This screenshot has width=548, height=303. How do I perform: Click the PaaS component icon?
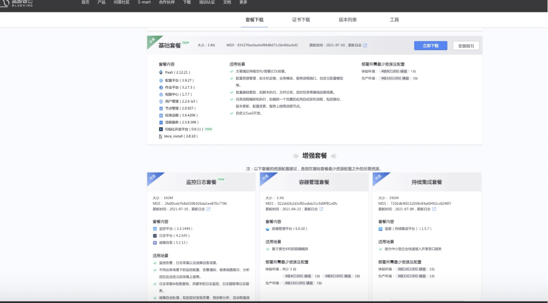pos(161,72)
